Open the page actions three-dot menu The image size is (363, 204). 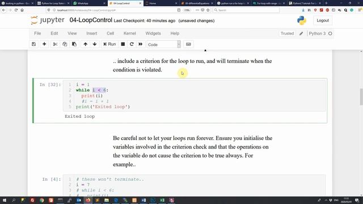point(197,10)
